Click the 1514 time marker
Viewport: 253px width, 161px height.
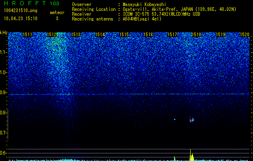(100, 35)
